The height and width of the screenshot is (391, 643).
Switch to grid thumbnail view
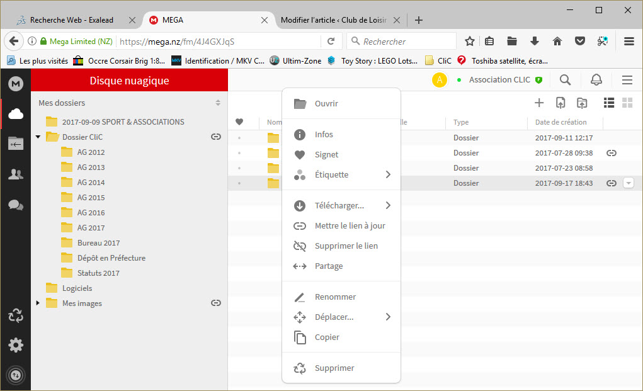tap(627, 103)
